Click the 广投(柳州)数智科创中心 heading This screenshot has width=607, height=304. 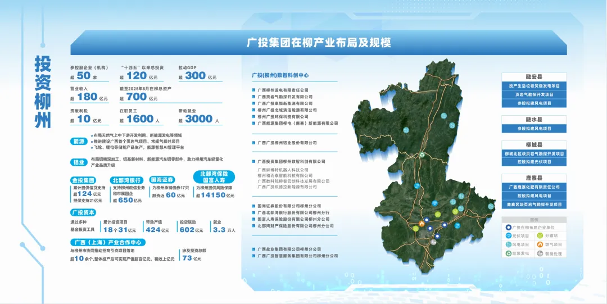280,75
